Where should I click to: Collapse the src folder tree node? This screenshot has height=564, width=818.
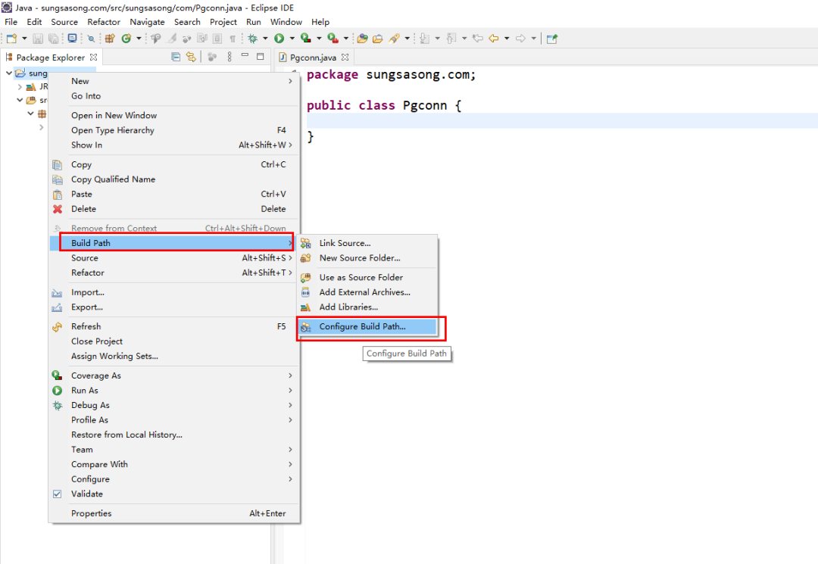(x=20, y=100)
